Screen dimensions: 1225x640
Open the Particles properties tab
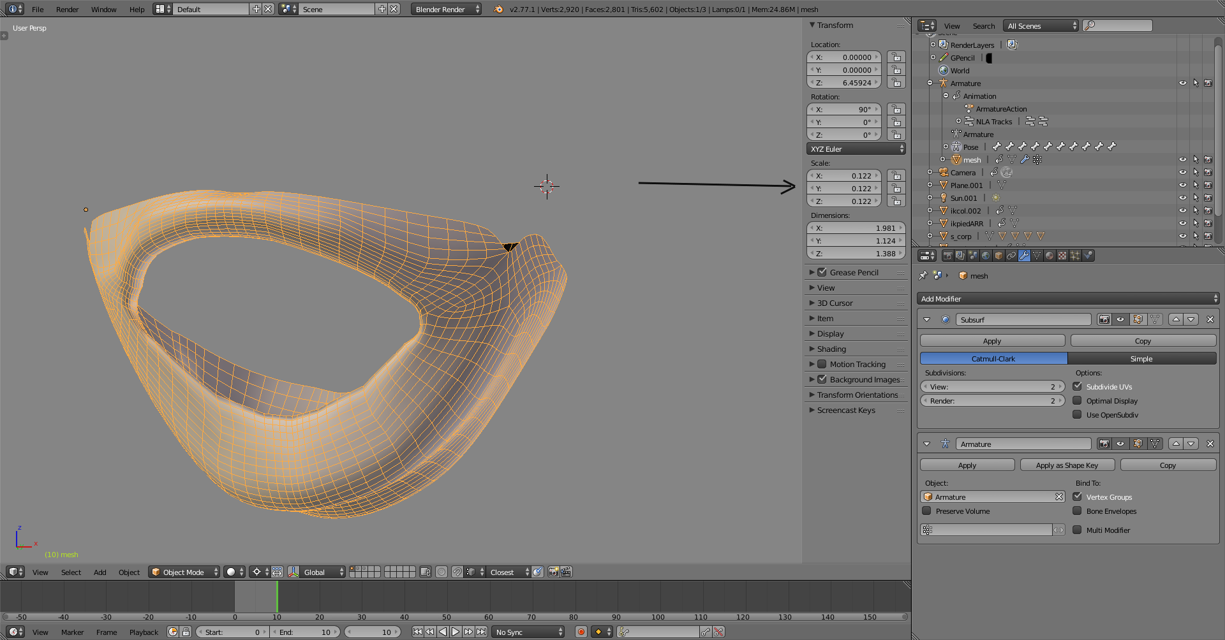[x=1075, y=256]
